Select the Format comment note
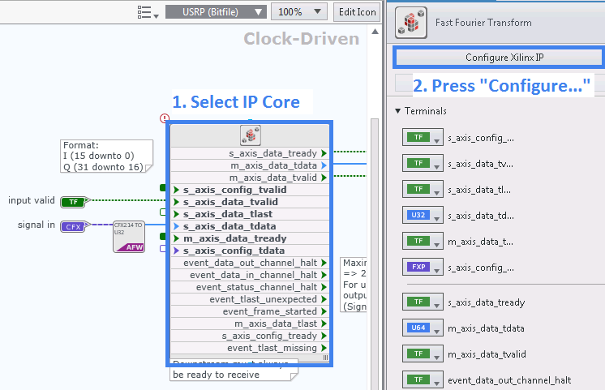 click(103, 156)
